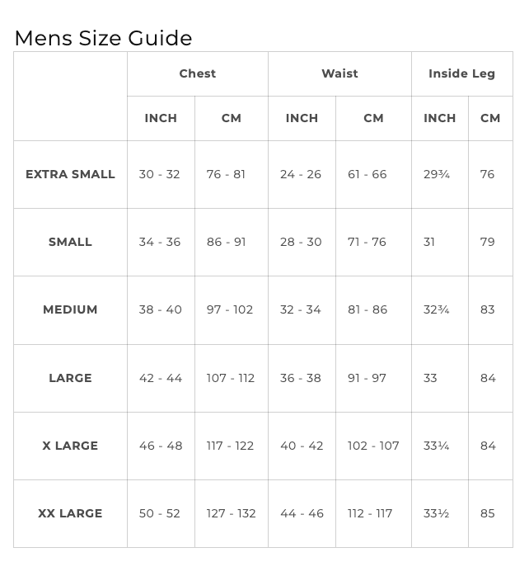
Task: Click the X LARGE row label
Action: 70,446
